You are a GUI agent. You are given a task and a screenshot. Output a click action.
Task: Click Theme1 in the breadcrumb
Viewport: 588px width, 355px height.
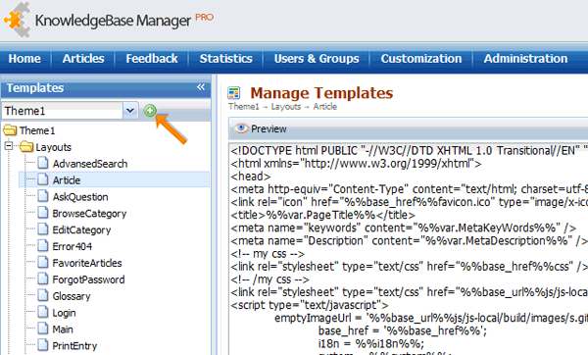coord(244,107)
